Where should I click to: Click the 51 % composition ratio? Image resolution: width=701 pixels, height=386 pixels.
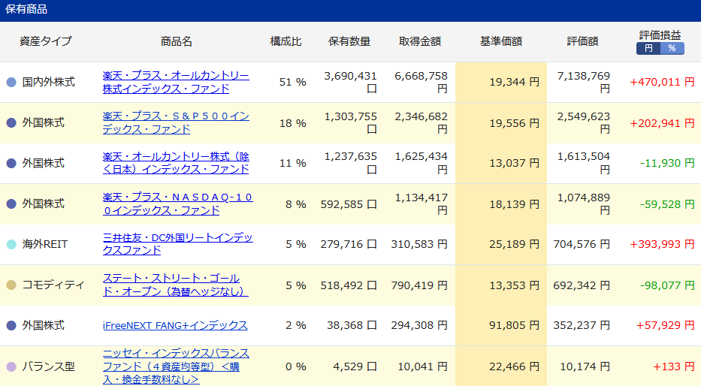[293, 82]
